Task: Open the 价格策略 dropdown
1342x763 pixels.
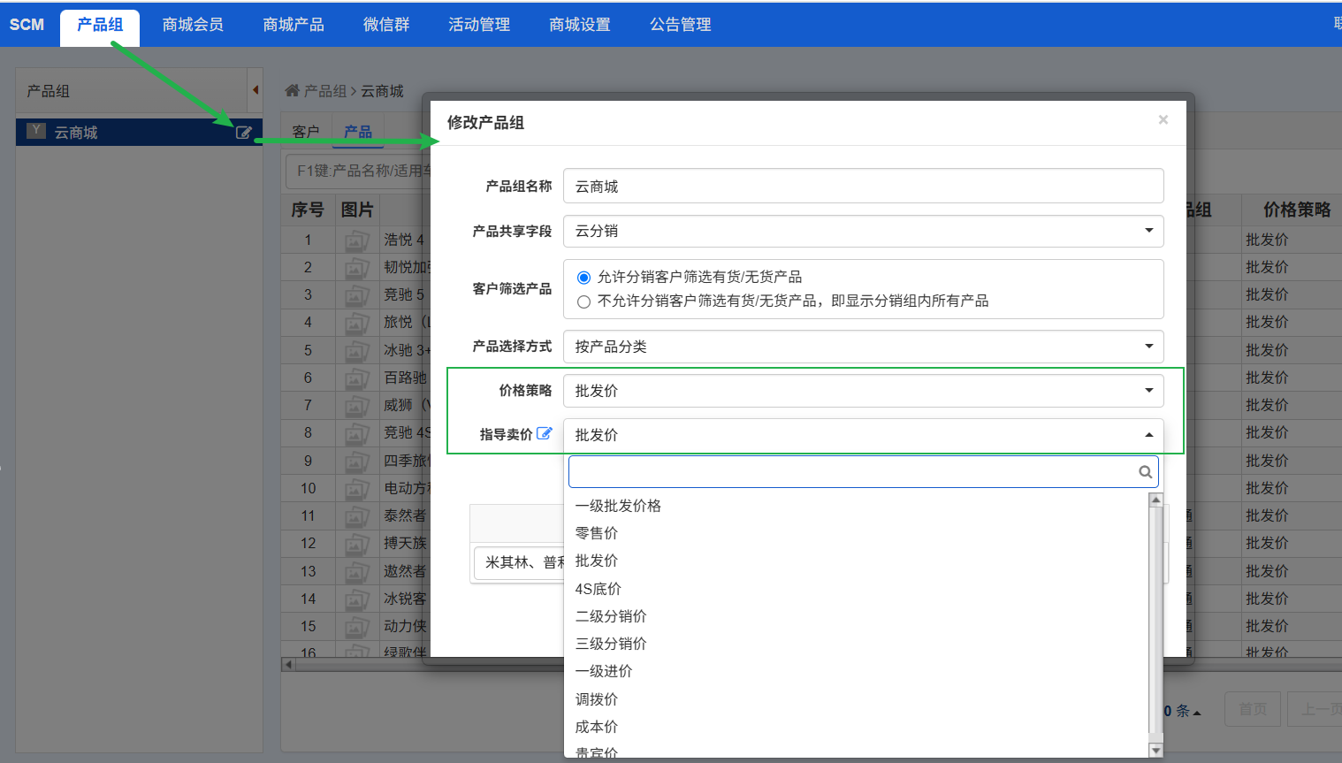Action: tap(863, 391)
